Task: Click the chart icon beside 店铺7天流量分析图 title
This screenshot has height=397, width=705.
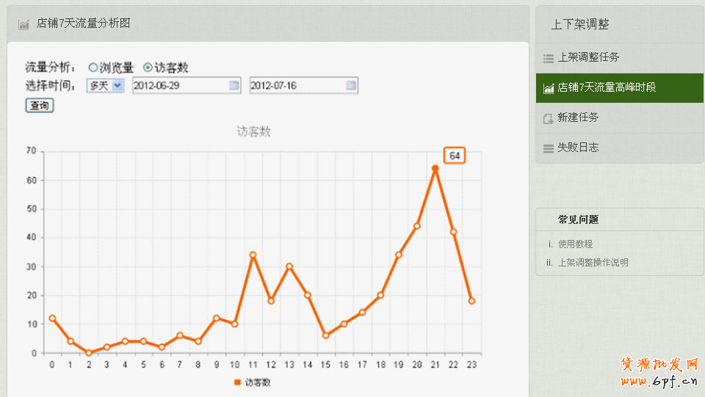Action: point(23,24)
